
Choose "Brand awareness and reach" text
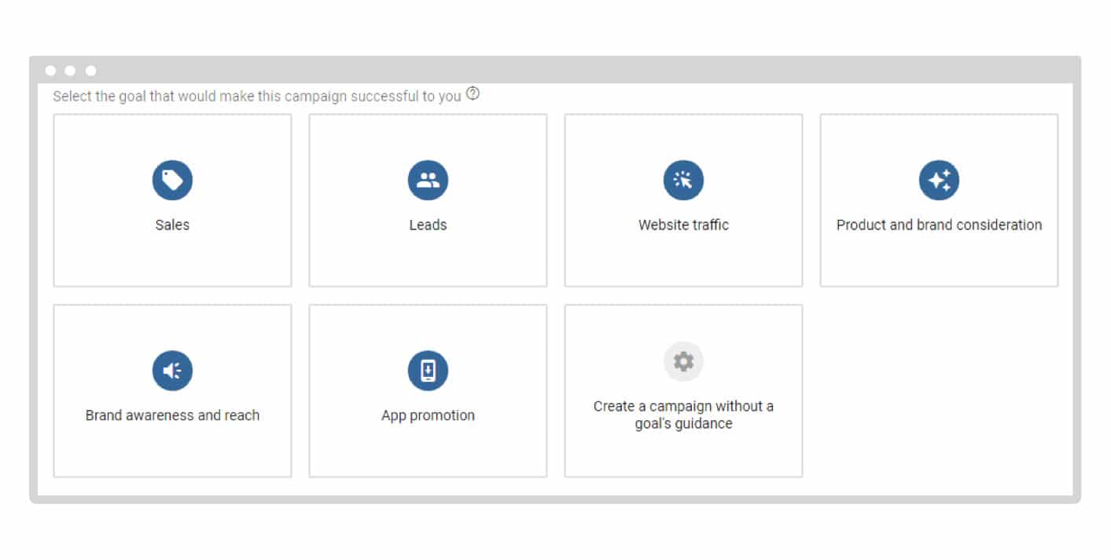[172, 415]
